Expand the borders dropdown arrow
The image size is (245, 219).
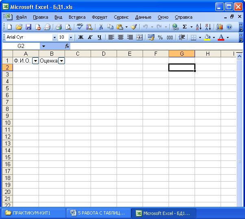point(200,37)
